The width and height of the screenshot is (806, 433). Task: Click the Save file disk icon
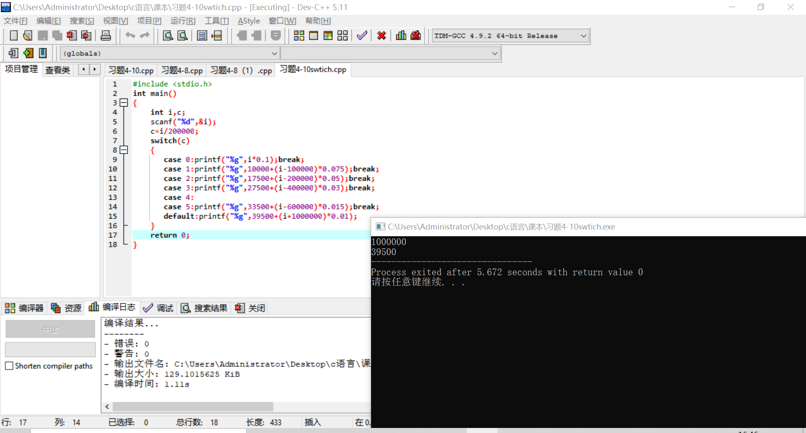[x=42, y=36]
